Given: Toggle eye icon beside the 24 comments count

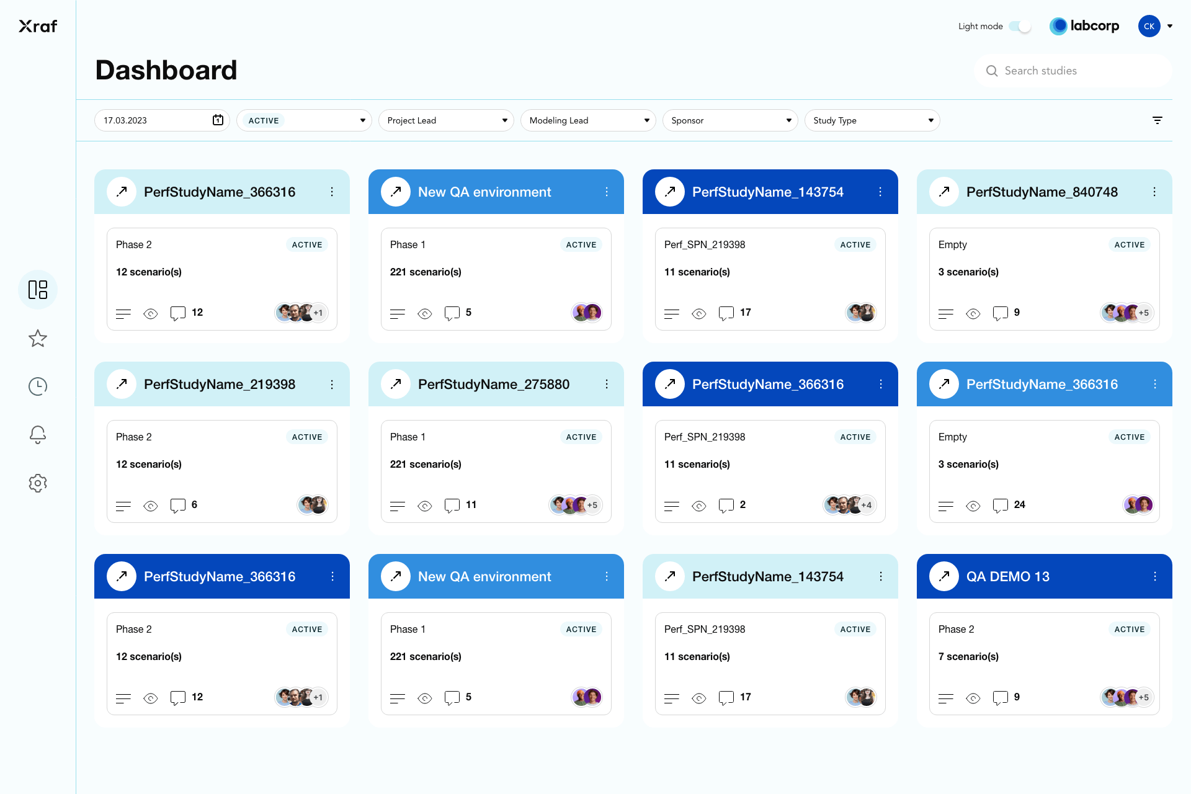Looking at the screenshot, I should (x=973, y=506).
